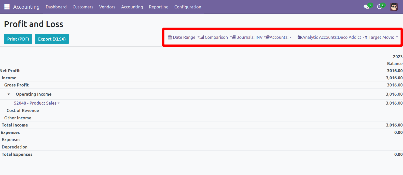Click the Date Range calendar icon

point(170,37)
